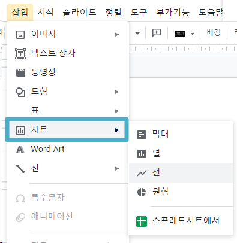
Task: Open the 부가기능 menu
Action: click(x=173, y=13)
